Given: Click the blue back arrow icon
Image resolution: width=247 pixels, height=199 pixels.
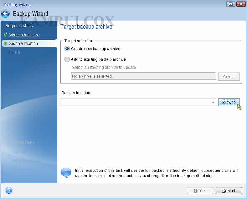Looking at the screenshot, I should pyautogui.click(x=5, y=14).
